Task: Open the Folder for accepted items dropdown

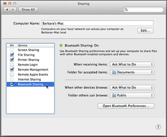Action: [x=132, y=72]
